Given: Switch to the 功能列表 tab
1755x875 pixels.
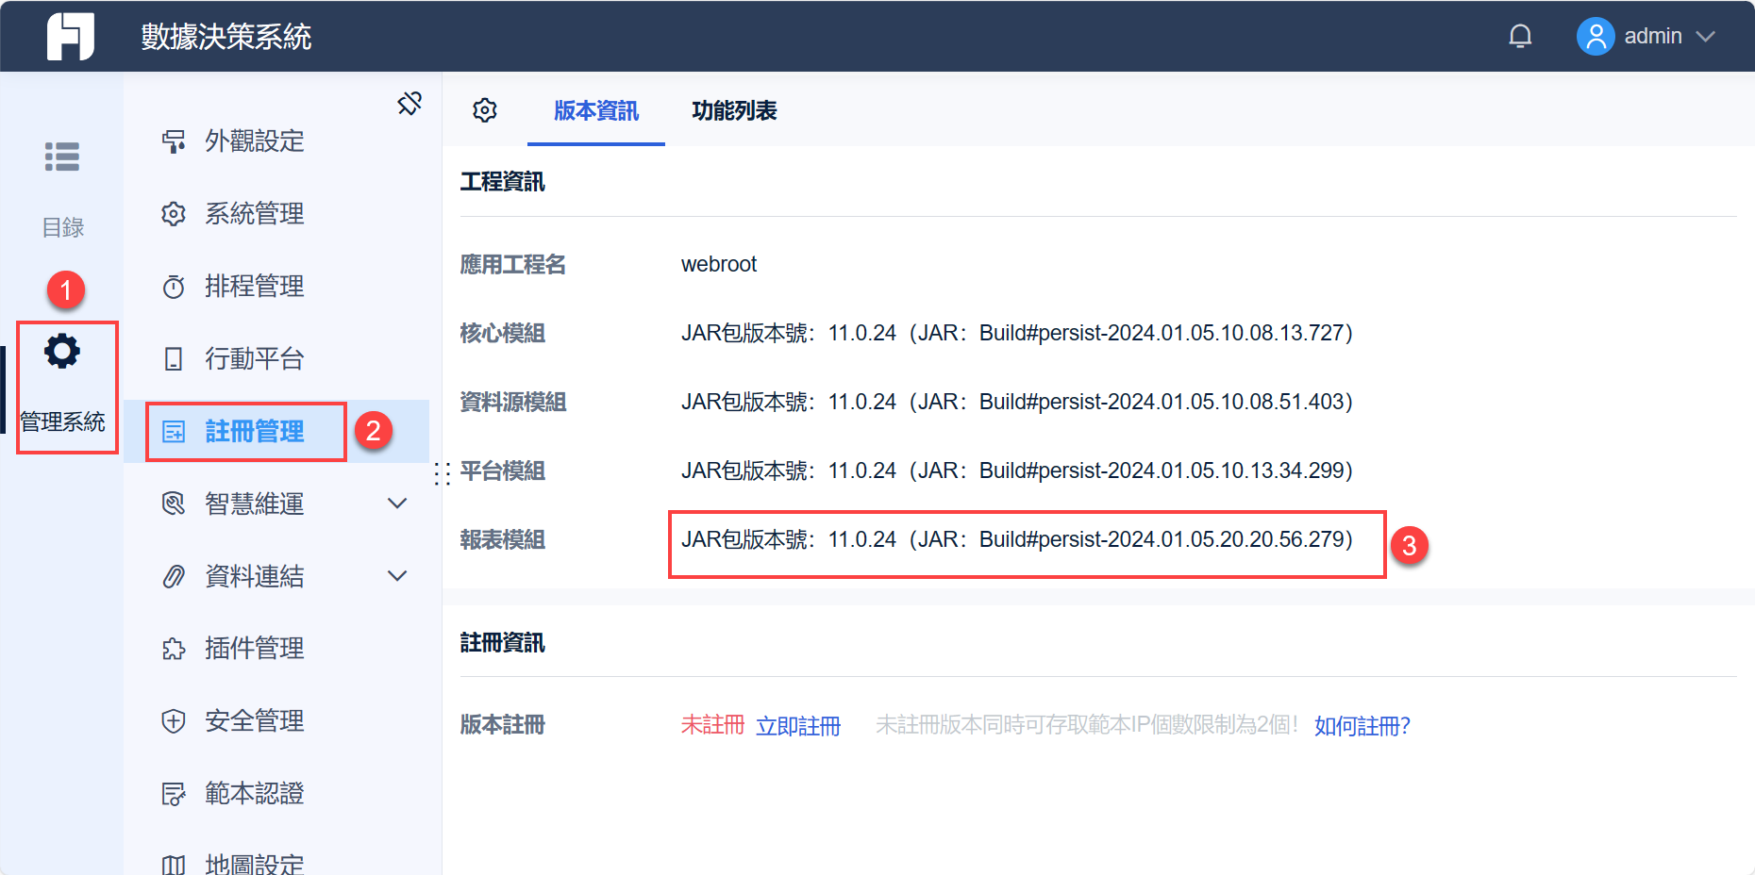Looking at the screenshot, I should tap(734, 110).
